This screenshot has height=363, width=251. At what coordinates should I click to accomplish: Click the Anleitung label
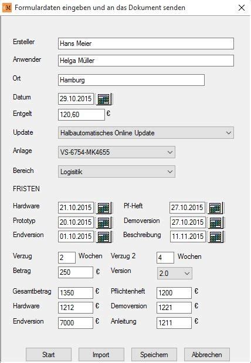123,321
